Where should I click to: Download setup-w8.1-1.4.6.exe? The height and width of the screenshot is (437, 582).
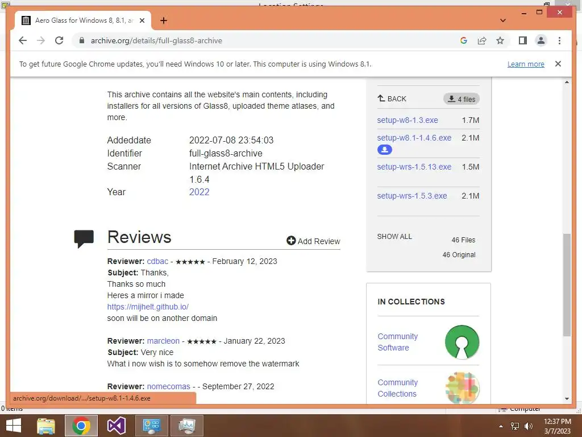pos(414,138)
